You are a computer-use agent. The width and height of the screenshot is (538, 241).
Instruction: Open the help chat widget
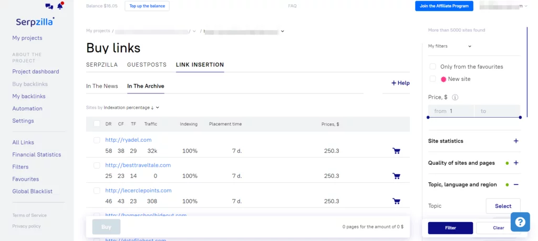[520, 222]
